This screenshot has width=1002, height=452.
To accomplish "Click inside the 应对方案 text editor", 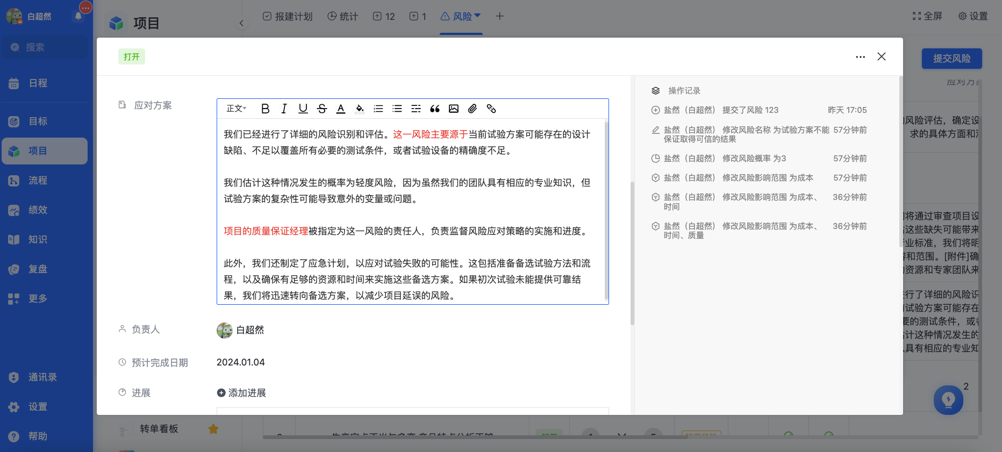I will coord(411,212).
